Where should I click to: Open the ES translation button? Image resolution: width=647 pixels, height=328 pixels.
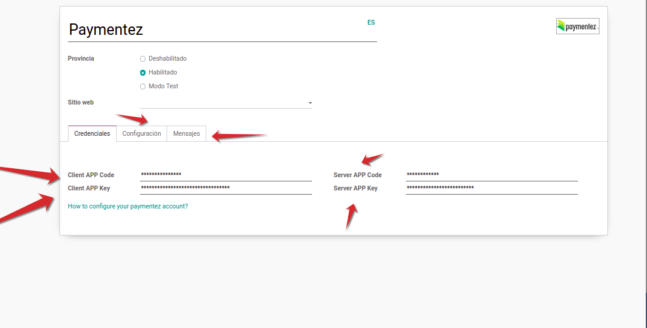371,22
